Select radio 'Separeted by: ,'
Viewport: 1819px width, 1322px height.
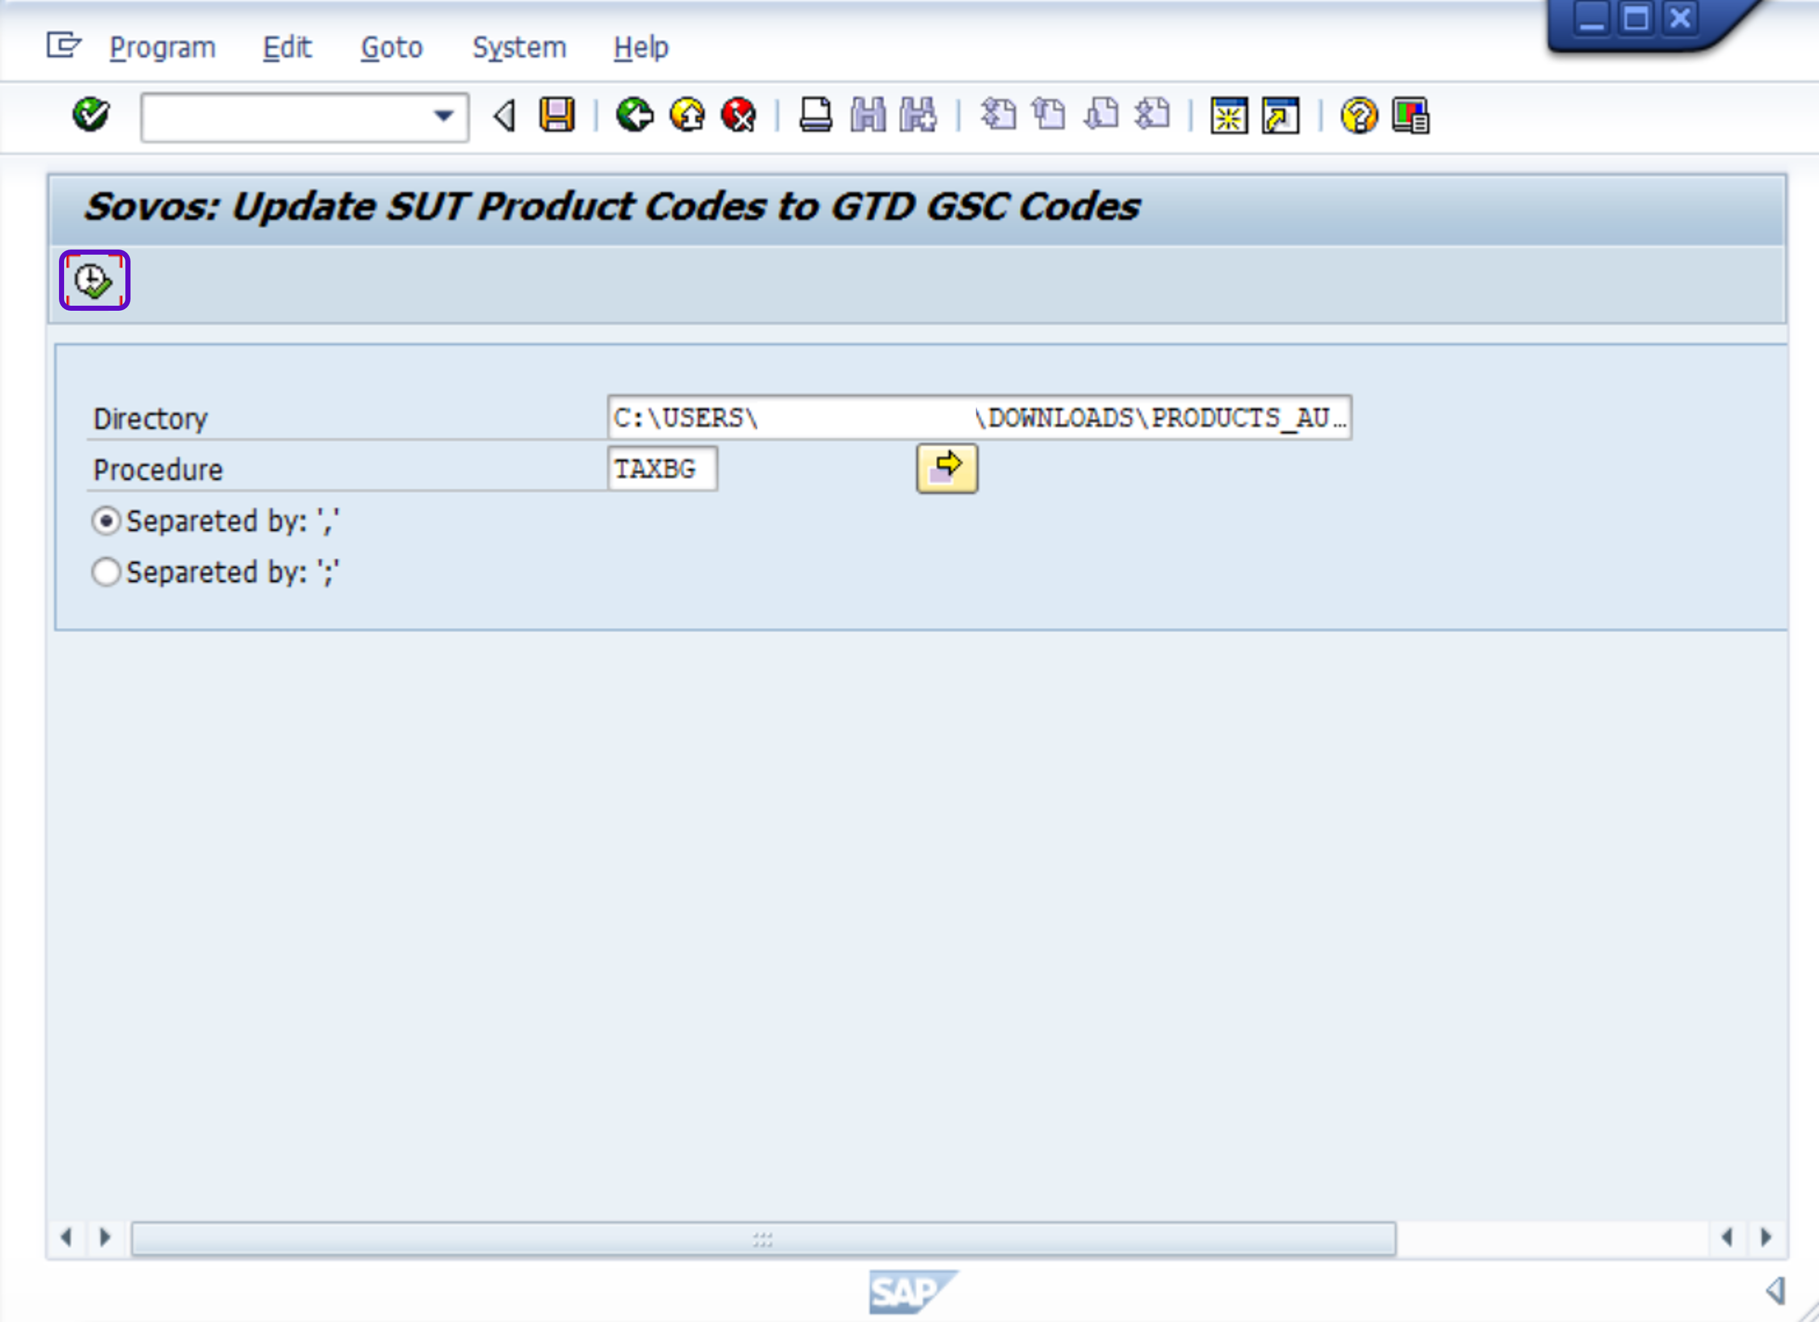[106, 521]
